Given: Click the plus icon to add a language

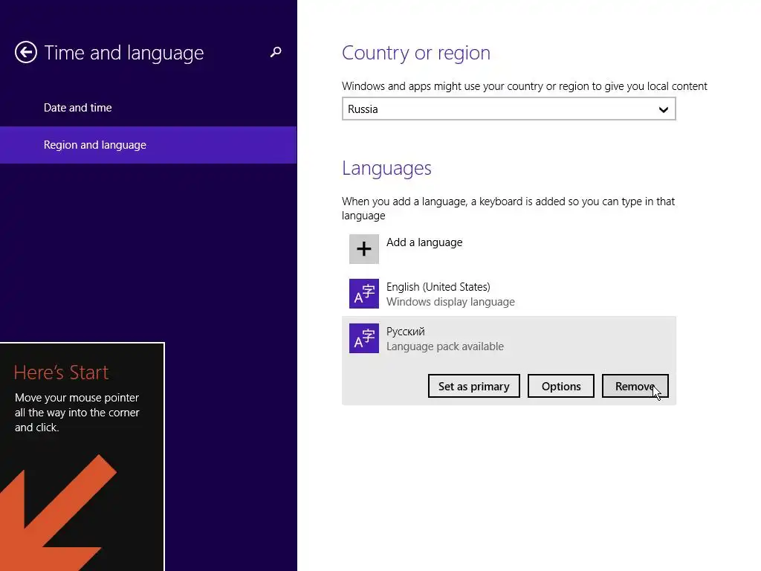Looking at the screenshot, I should (x=364, y=249).
